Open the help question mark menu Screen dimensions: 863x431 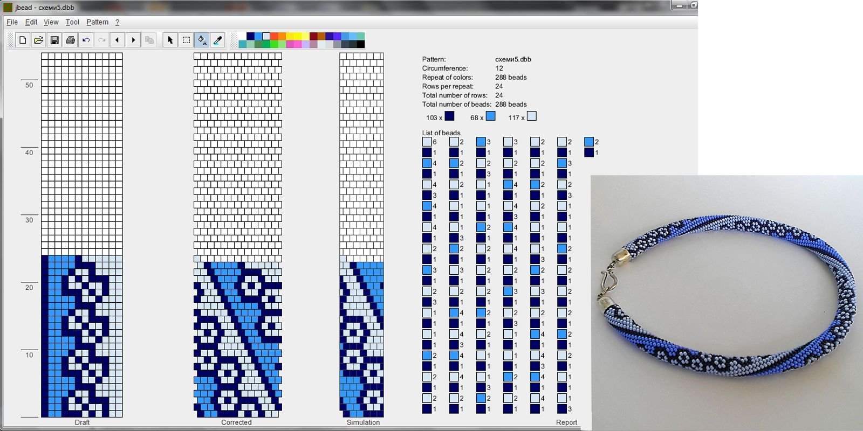[117, 22]
